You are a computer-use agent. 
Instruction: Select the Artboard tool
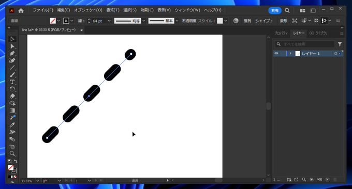tap(12, 146)
